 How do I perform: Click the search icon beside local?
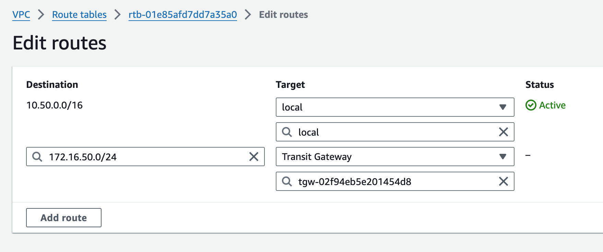pyautogui.click(x=287, y=132)
